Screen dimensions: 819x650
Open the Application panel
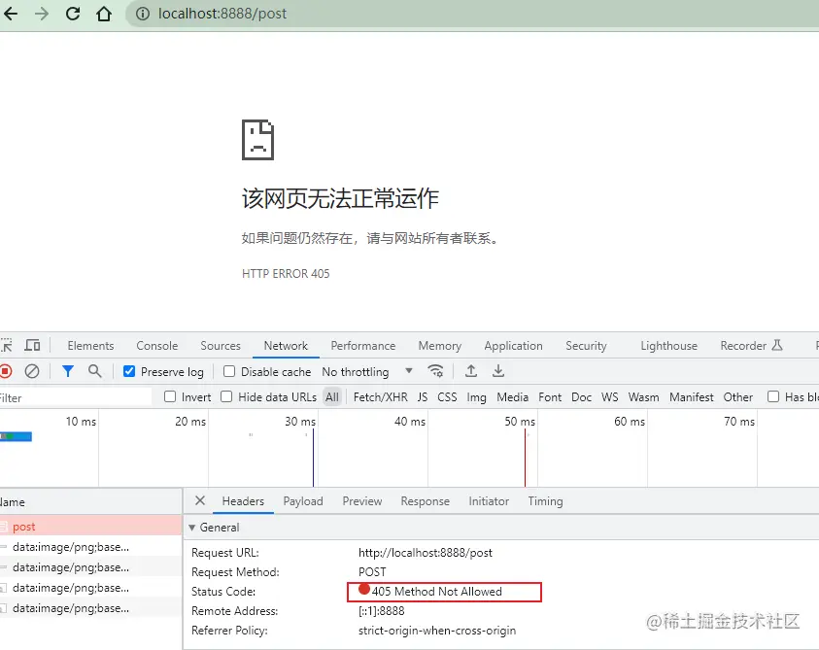click(513, 346)
